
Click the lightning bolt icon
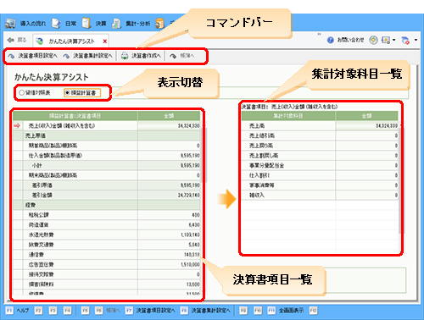[x=373, y=40]
